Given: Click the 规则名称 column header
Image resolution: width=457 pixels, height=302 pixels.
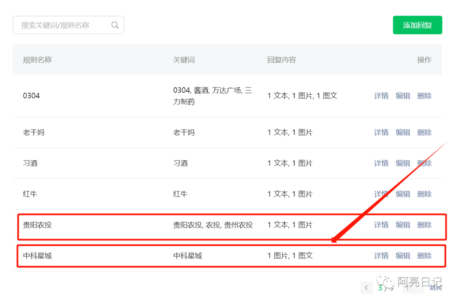Looking at the screenshot, I should (37, 60).
